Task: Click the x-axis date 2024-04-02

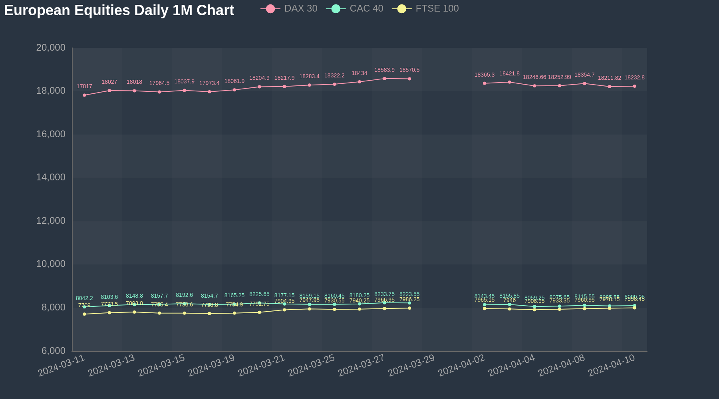Action: point(461,365)
